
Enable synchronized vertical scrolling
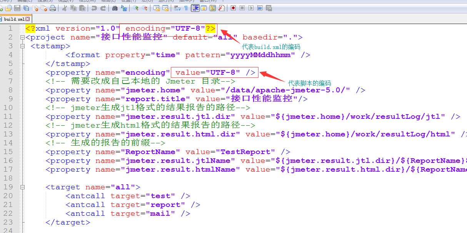click(x=156, y=8)
